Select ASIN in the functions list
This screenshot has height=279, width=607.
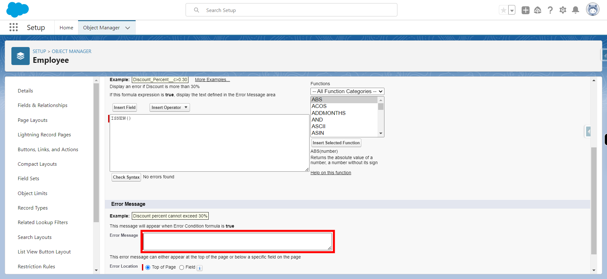click(344, 133)
